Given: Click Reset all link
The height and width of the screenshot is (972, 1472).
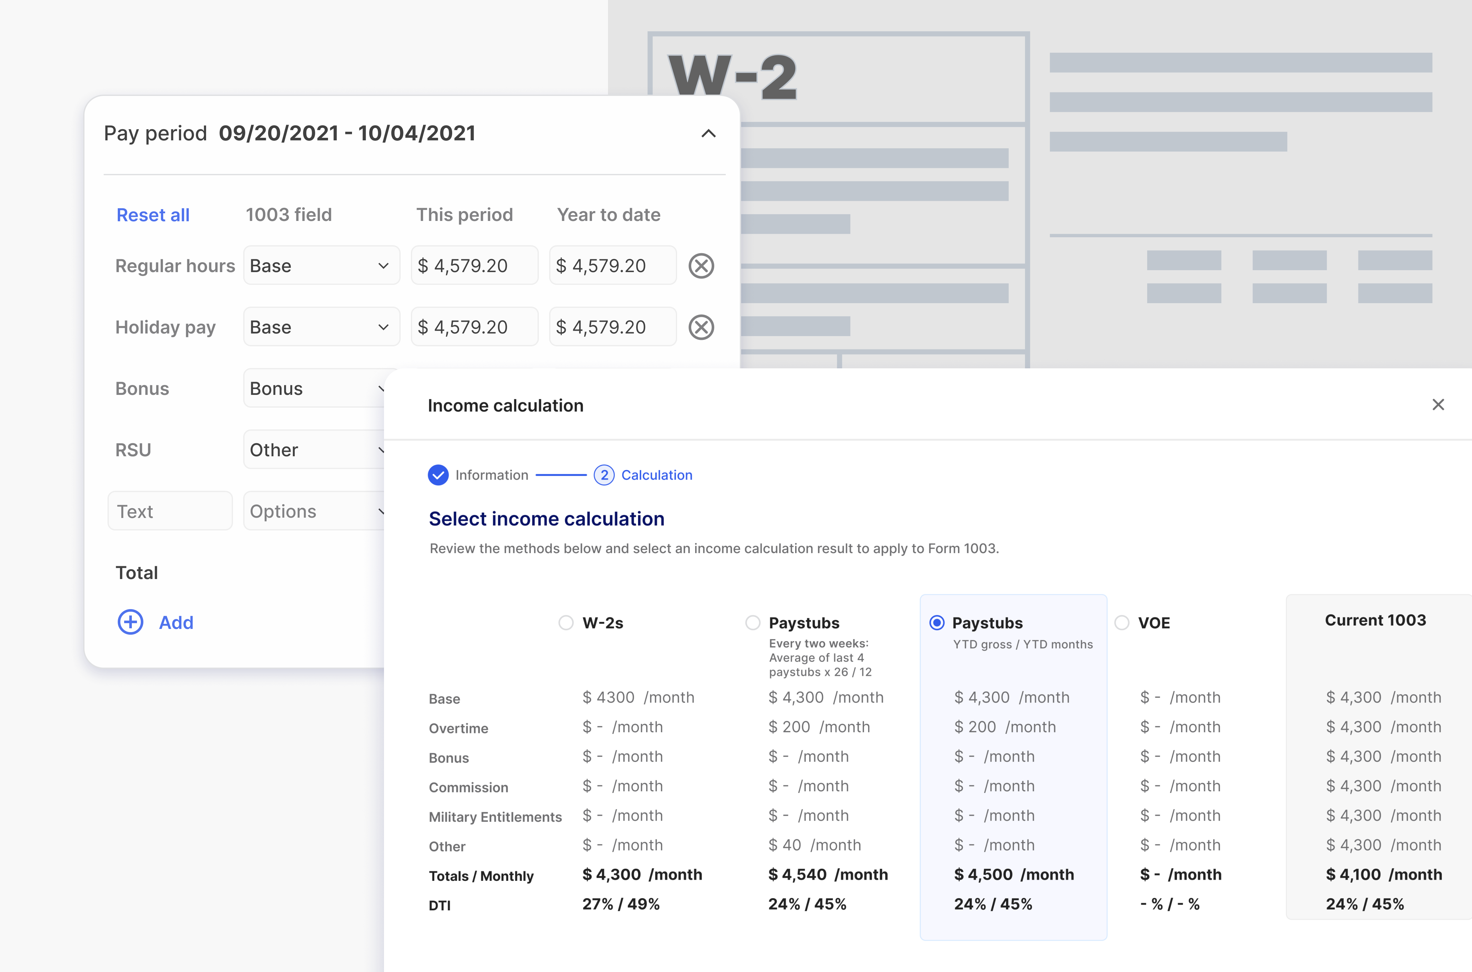Looking at the screenshot, I should point(153,215).
